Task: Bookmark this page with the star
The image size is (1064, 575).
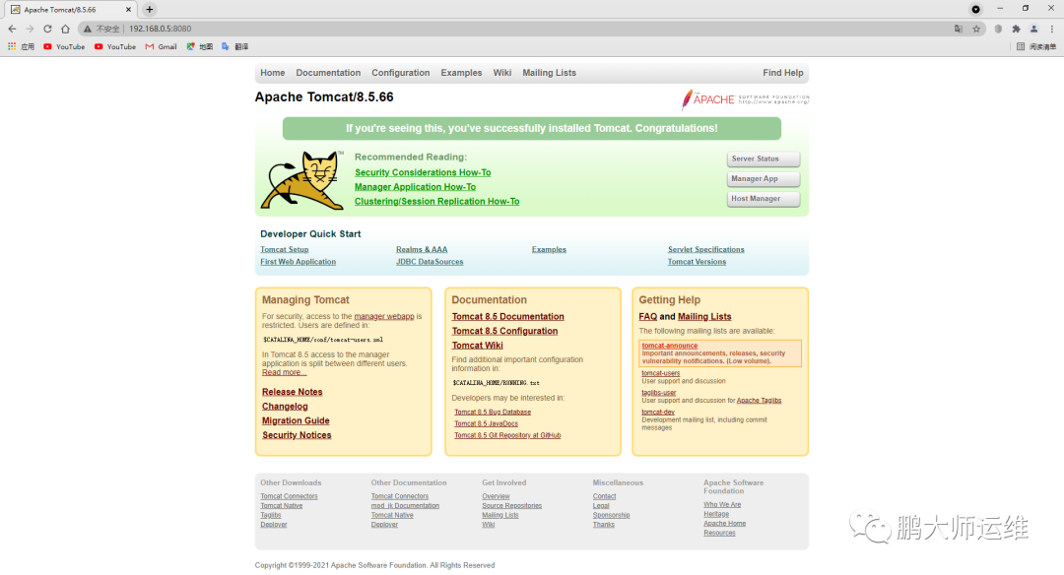Action: click(976, 29)
